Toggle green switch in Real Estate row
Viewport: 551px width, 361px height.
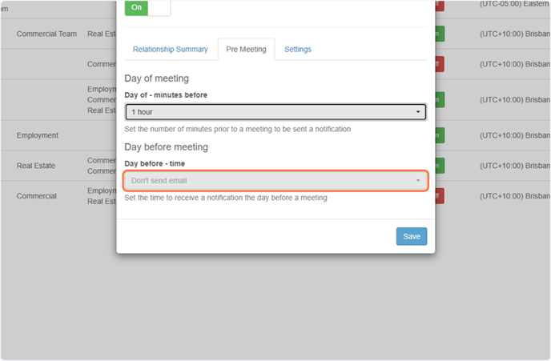[x=440, y=166]
